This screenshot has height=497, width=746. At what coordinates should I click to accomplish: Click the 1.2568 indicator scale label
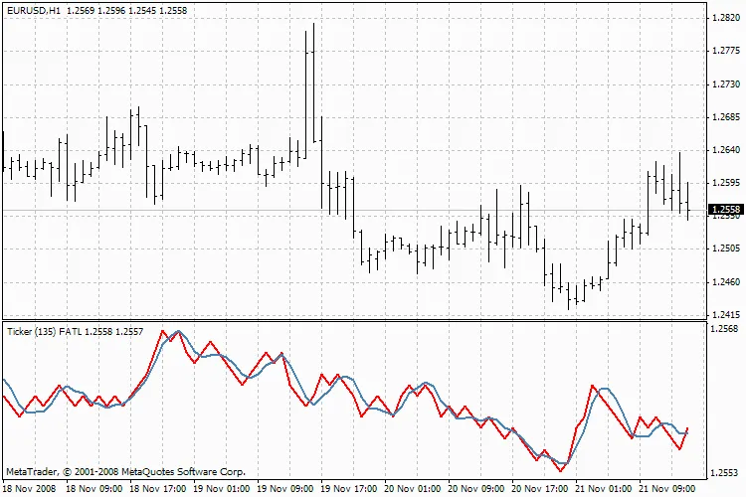[x=726, y=329]
